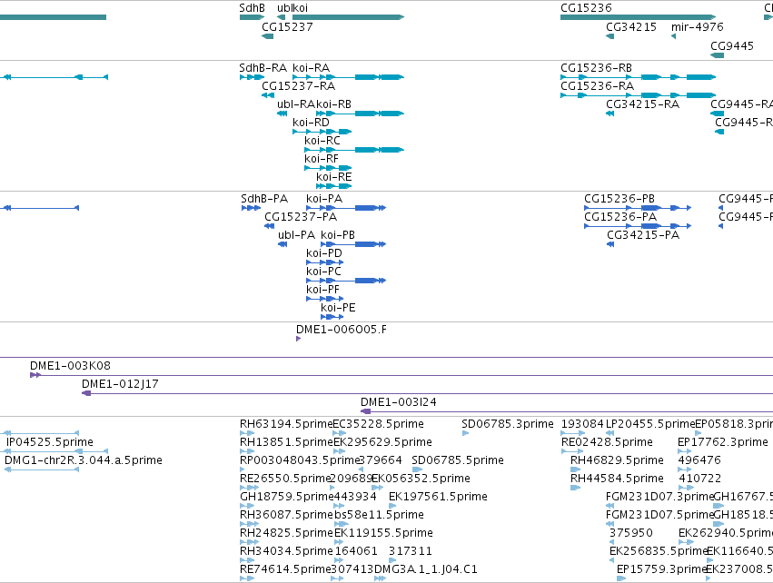The image size is (773, 583).
Task: Select the CG9445 gene glyph
Action: click(x=717, y=54)
